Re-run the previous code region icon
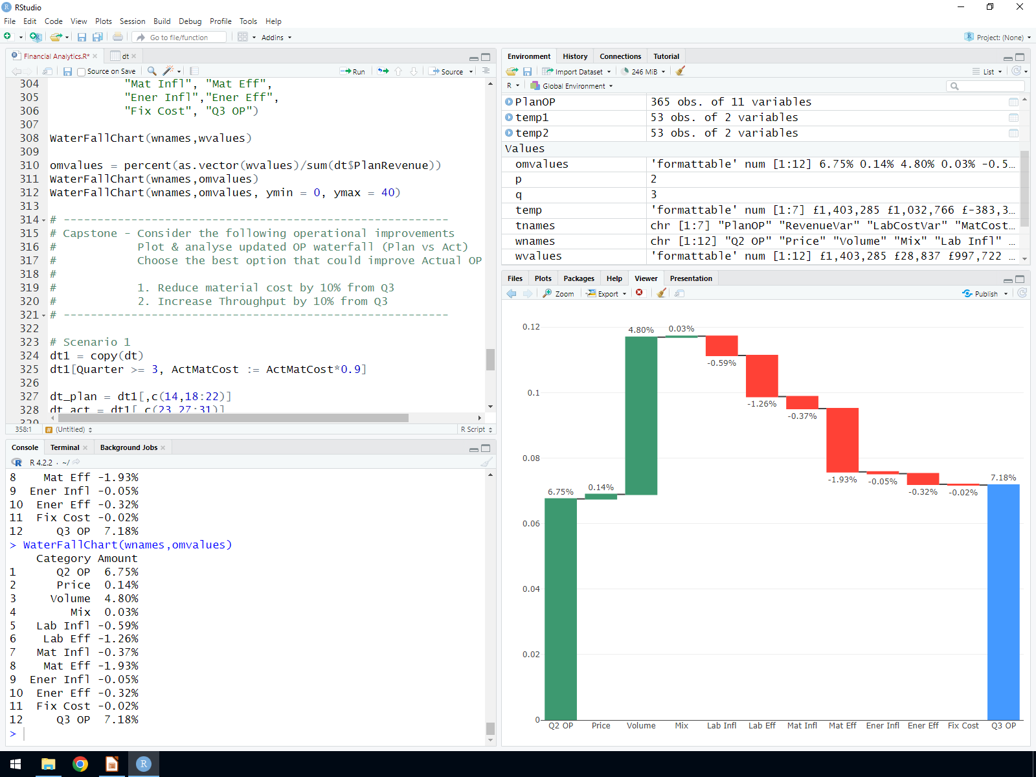 coord(383,71)
